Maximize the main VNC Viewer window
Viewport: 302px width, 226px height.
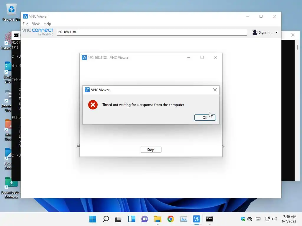click(x=261, y=16)
